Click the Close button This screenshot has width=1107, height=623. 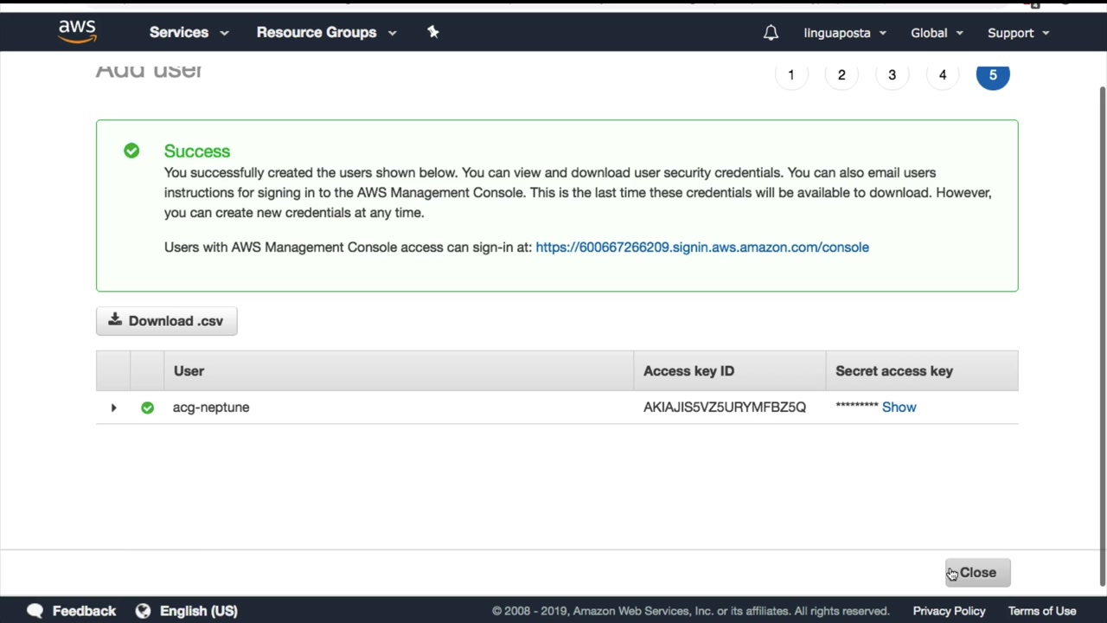pyautogui.click(x=977, y=573)
